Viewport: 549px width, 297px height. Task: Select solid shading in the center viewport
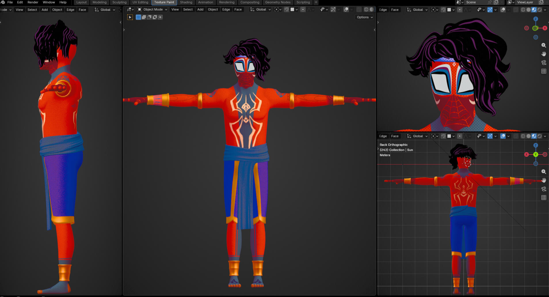point(371,9)
